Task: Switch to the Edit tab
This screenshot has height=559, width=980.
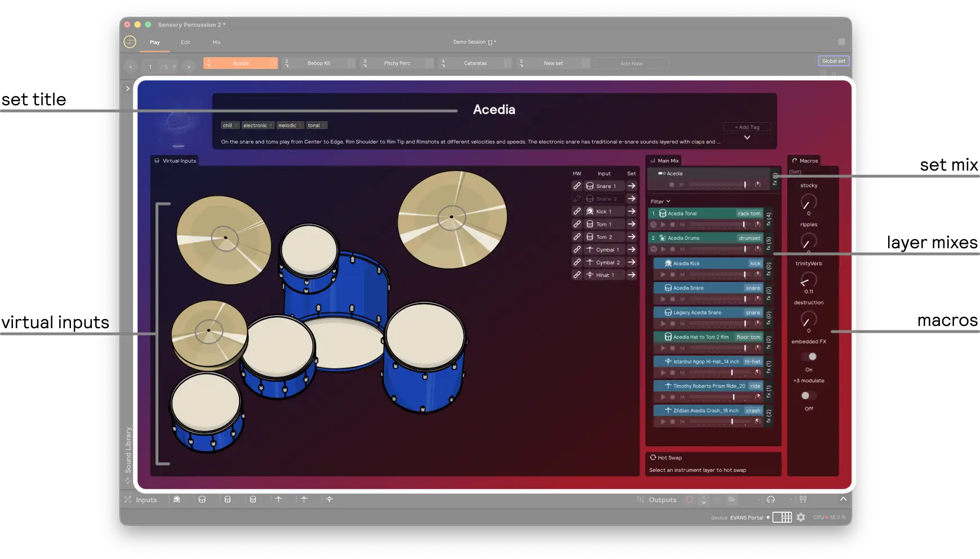Action: pos(185,42)
